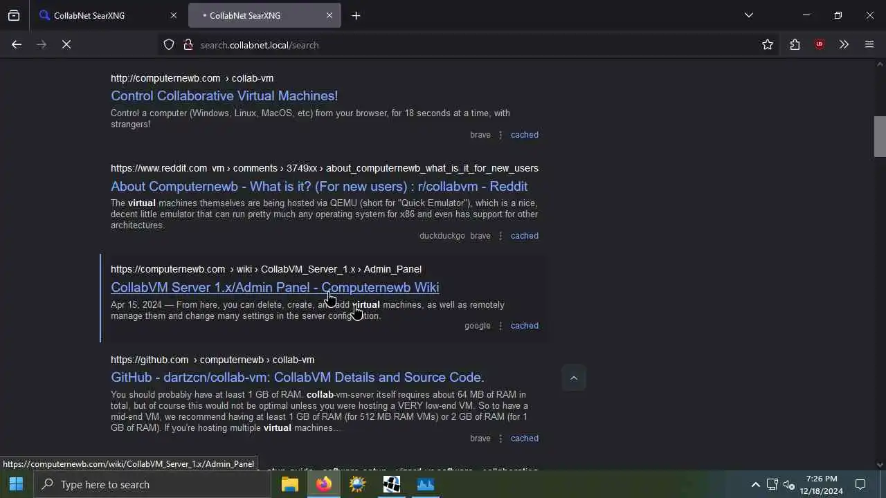This screenshot has height=498, width=886.
Task: Open the black-and-white cube app in taskbar
Action: click(x=391, y=484)
